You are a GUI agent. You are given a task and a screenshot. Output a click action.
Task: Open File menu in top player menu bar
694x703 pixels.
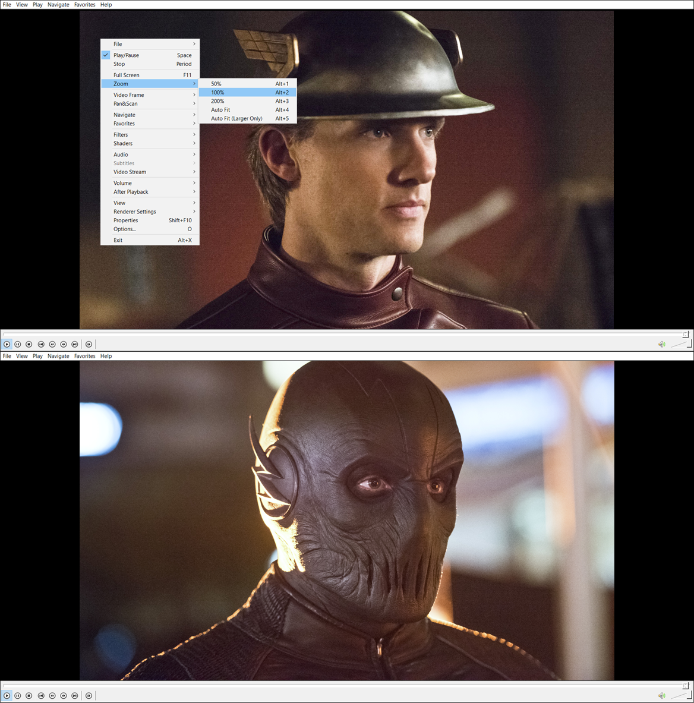point(7,5)
